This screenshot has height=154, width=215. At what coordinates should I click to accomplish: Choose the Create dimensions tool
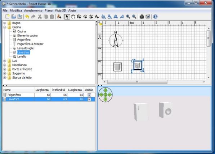91,17
